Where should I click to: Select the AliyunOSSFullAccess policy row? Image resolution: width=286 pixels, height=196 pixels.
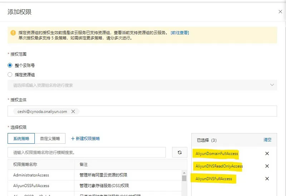point(95,186)
